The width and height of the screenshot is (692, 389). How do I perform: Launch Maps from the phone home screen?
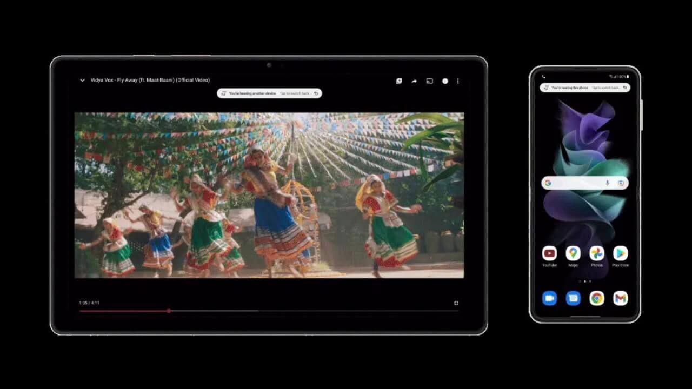tap(573, 253)
